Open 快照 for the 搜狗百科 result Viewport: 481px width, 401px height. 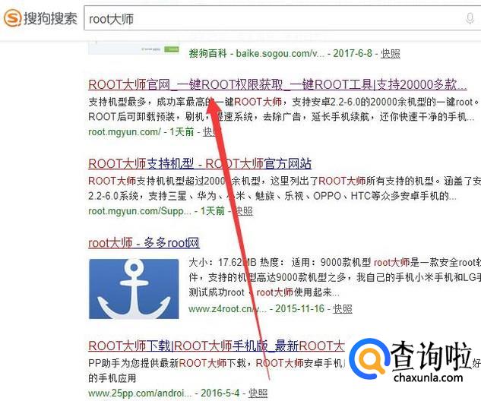pyautogui.click(x=391, y=53)
